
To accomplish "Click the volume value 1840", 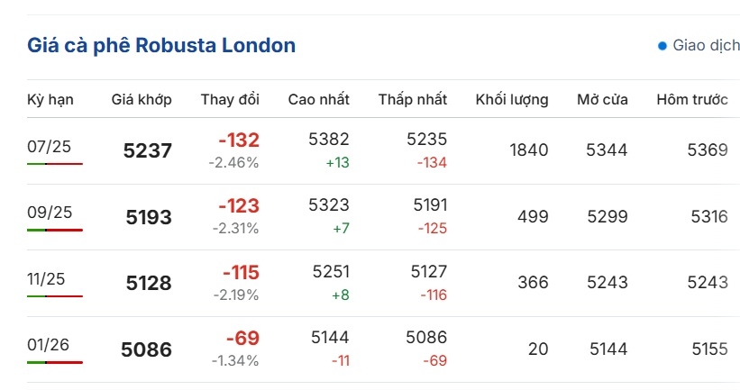I will (528, 150).
